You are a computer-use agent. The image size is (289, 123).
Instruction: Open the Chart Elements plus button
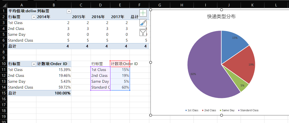[143, 13]
